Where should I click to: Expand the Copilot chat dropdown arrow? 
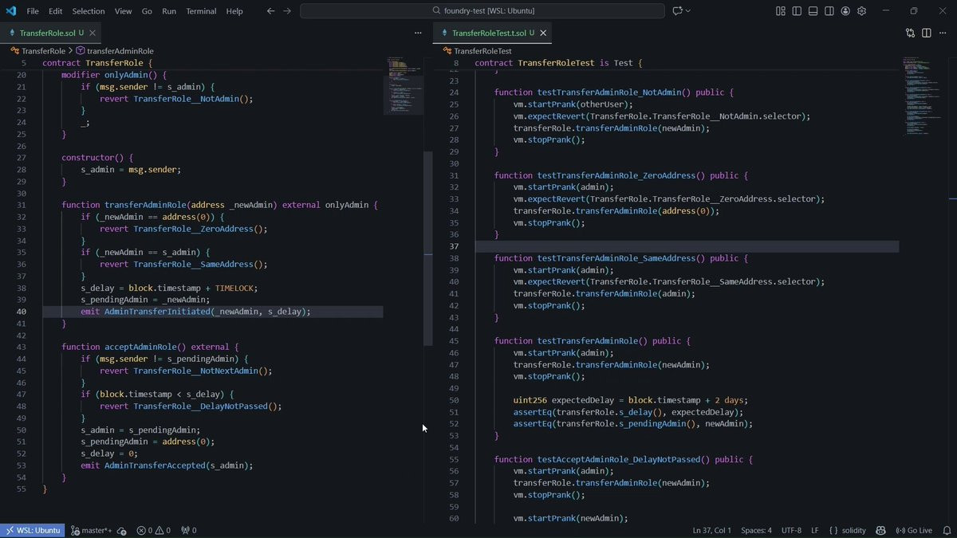click(x=688, y=11)
